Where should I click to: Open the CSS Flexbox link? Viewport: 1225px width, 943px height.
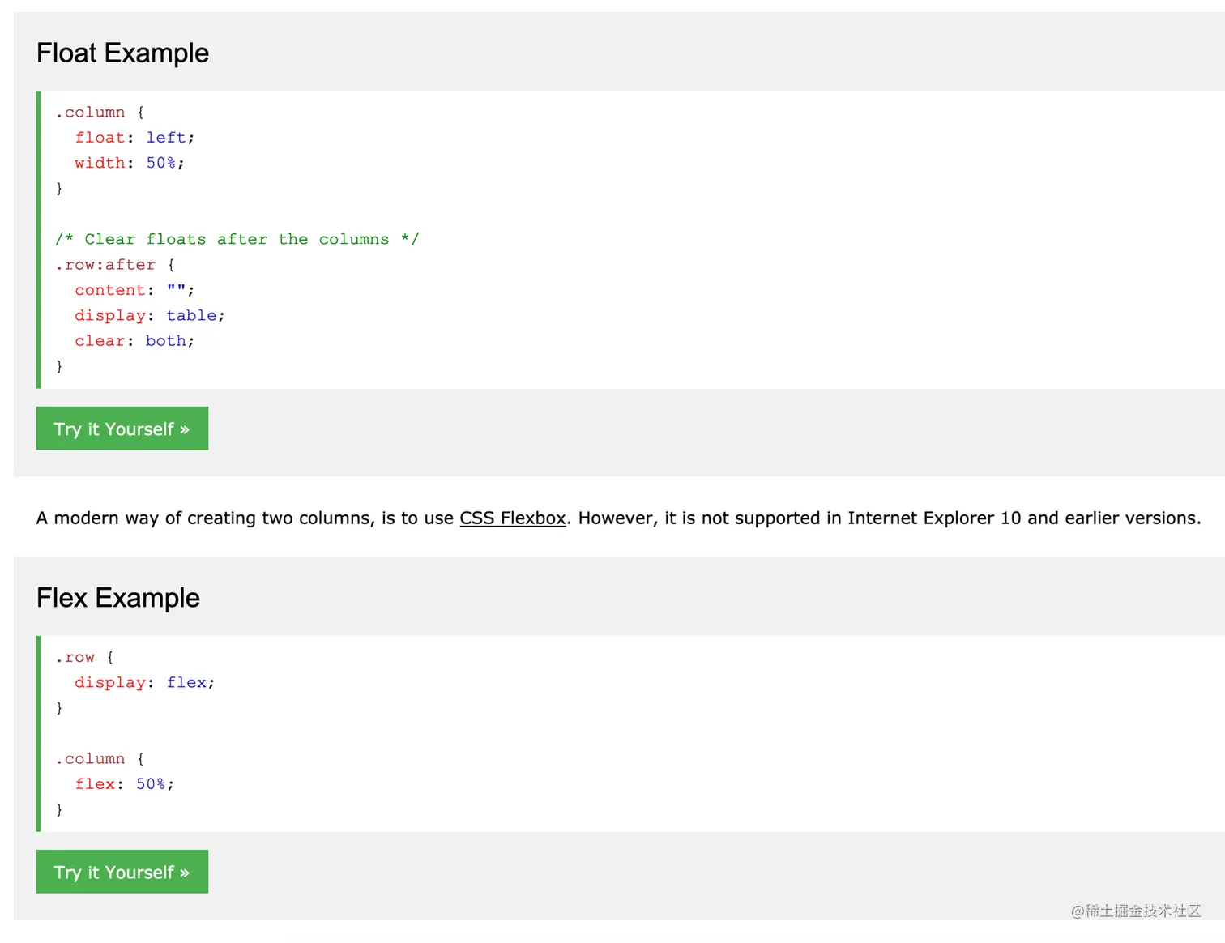coord(512,518)
